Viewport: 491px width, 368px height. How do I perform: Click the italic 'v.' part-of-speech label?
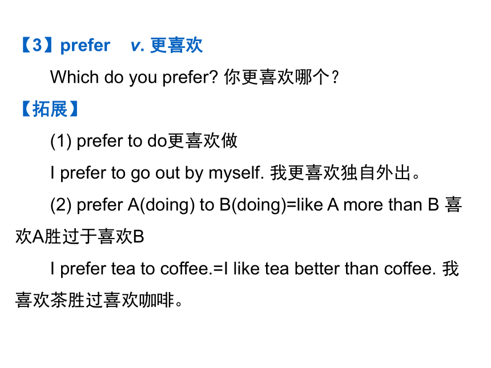(138, 46)
